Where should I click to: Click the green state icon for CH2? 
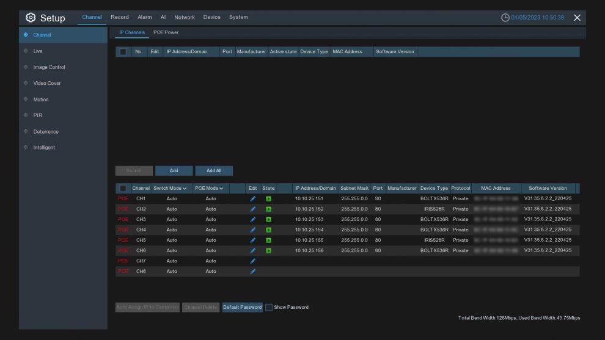click(x=268, y=209)
